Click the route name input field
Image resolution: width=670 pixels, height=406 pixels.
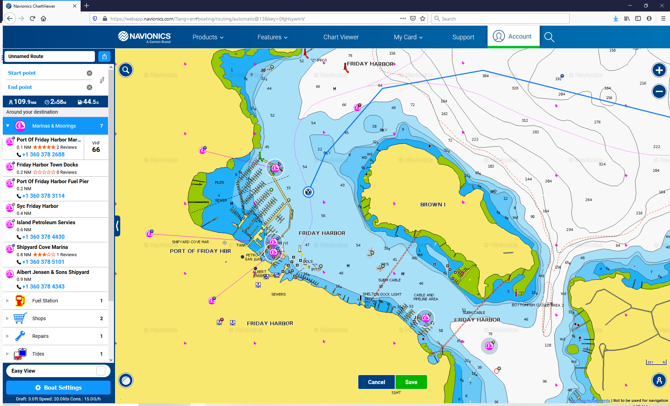[x=50, y=56]
